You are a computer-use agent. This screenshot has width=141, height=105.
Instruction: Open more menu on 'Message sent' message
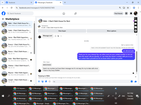(x=61, y=36)
